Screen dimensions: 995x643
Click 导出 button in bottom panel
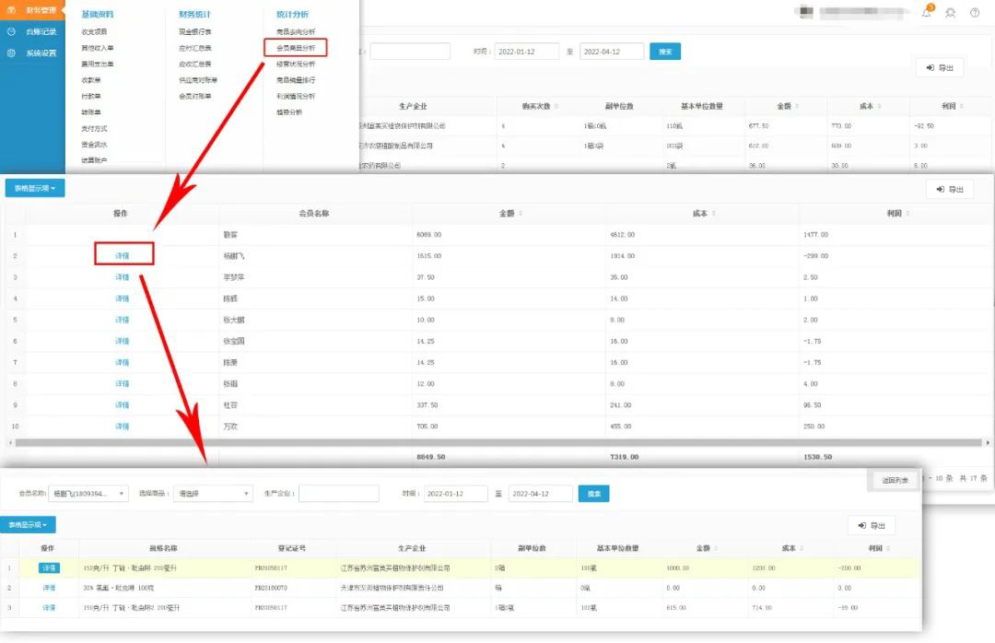click(871, 525)
